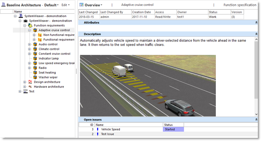Click the Design architecture icon
Screen dimensions: 261x141
point(30,82)
